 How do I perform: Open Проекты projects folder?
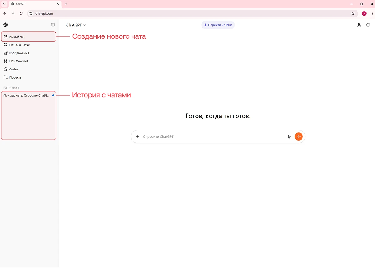tap(16, 77)
